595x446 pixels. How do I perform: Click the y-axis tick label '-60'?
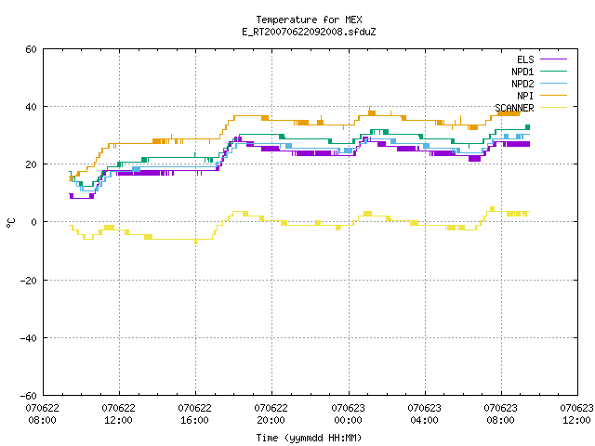click(29, 396)
